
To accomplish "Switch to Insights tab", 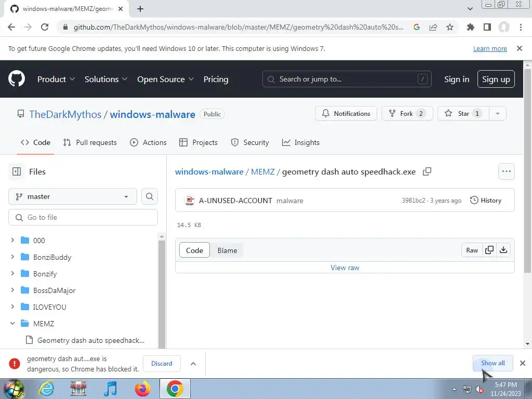I will coord(301,142).
